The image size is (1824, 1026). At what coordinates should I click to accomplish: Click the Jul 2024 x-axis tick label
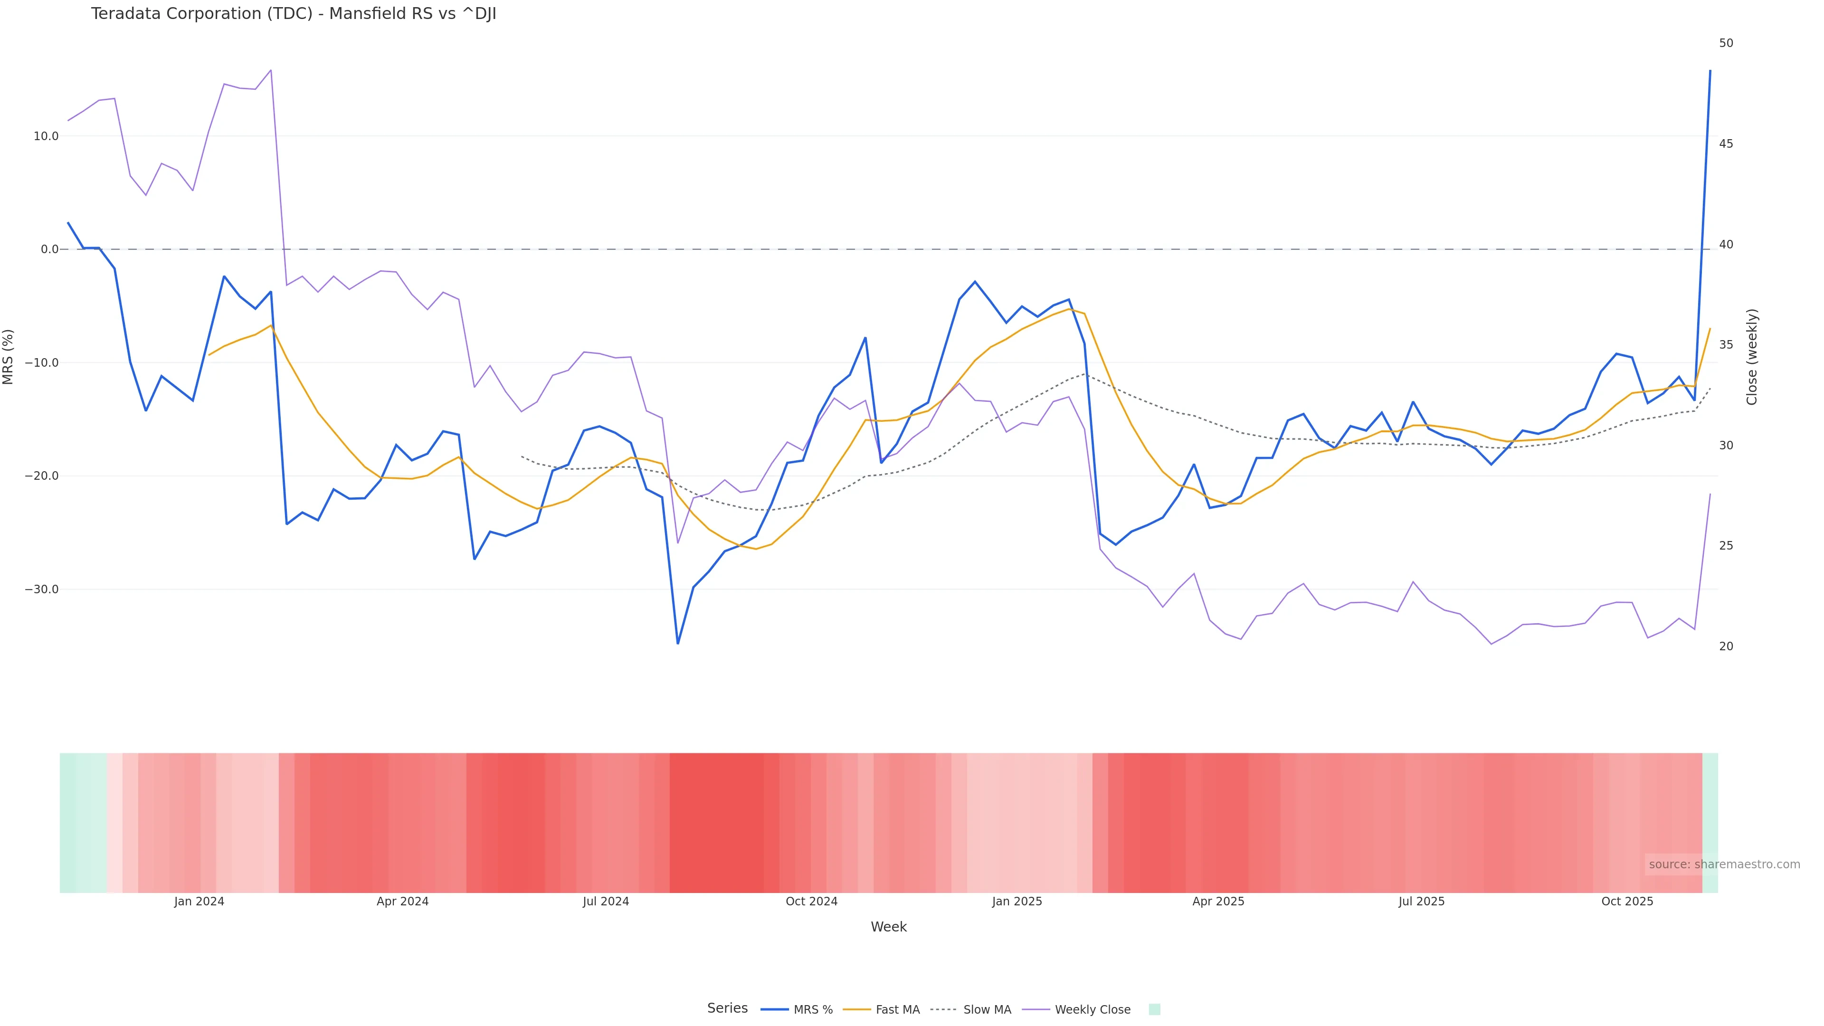pyautogui.click(x=606, y=902)
